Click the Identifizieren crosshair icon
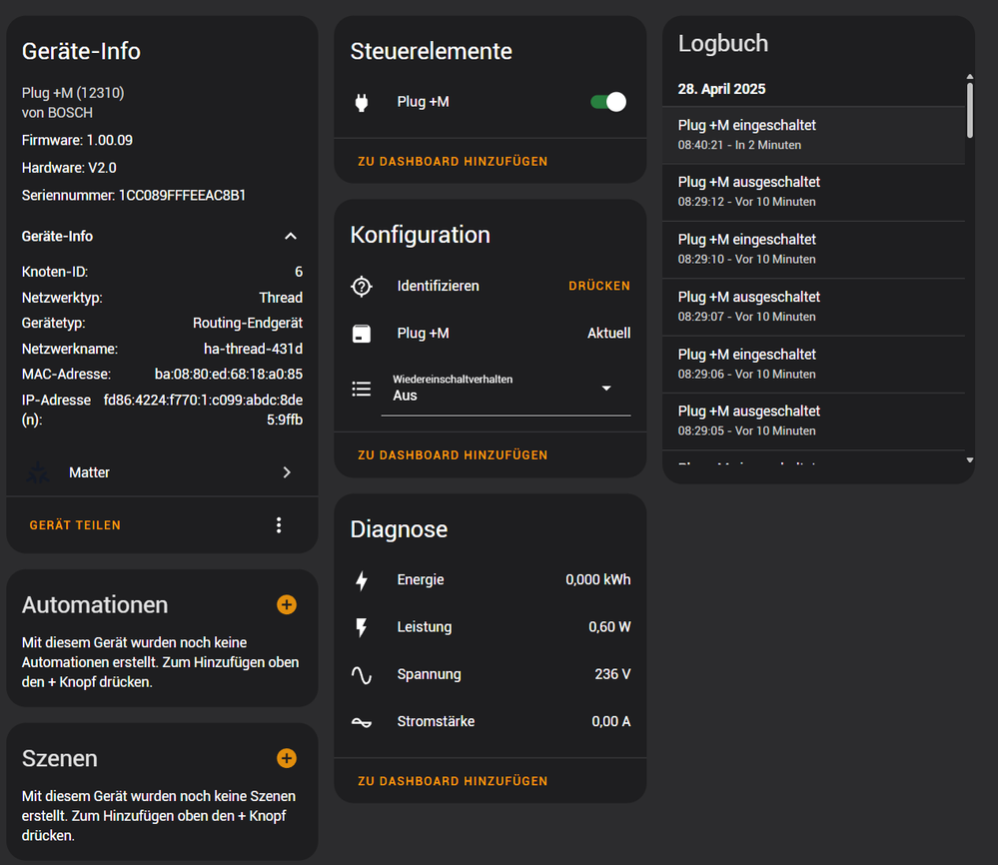 (x=362, y=287)
